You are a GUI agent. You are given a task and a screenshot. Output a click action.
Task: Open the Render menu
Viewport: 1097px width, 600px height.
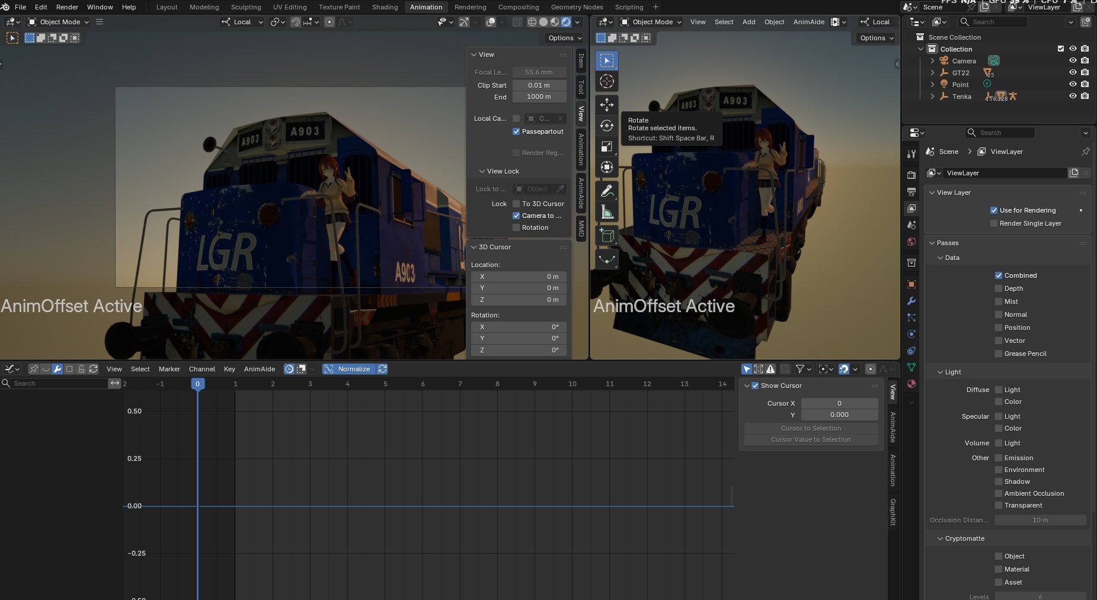pos(67,7)
